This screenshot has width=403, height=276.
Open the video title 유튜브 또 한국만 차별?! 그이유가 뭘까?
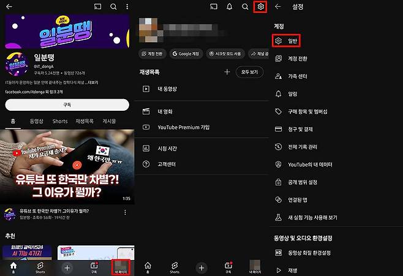click(55, 211)
